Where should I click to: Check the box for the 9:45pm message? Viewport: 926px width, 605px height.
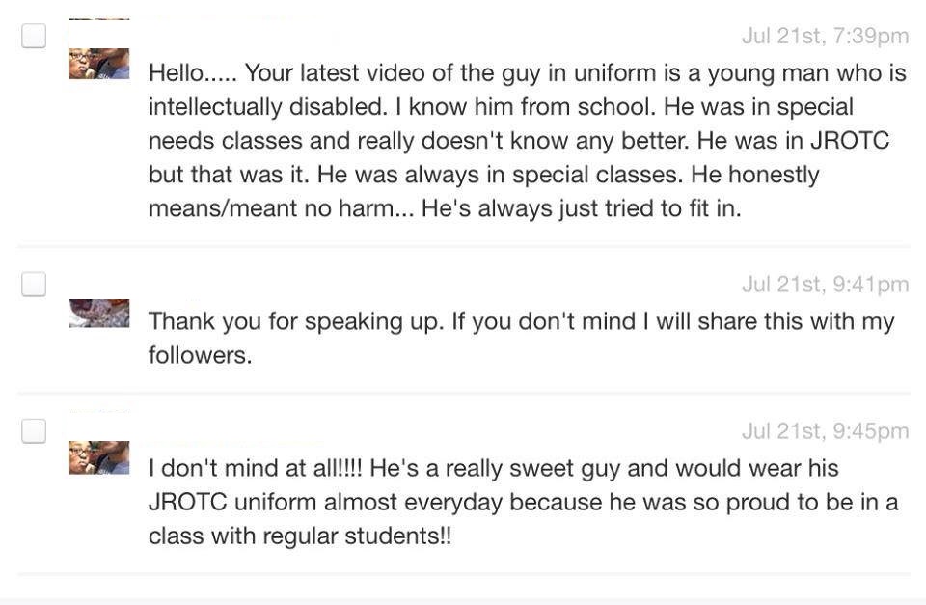point(34,431)
